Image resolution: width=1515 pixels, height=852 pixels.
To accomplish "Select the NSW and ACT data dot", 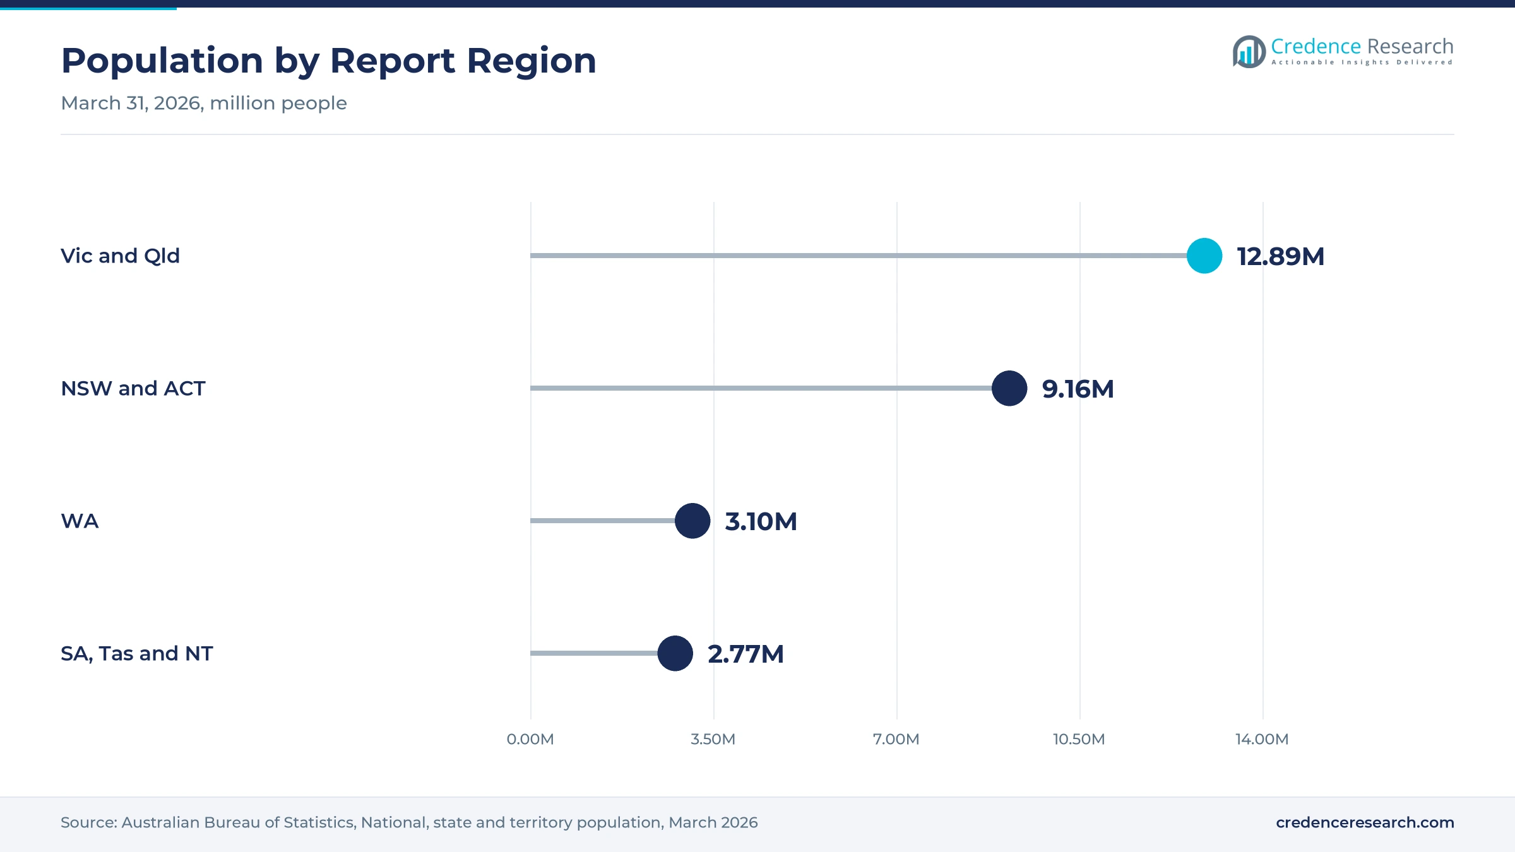I will tap(1009, 388).
